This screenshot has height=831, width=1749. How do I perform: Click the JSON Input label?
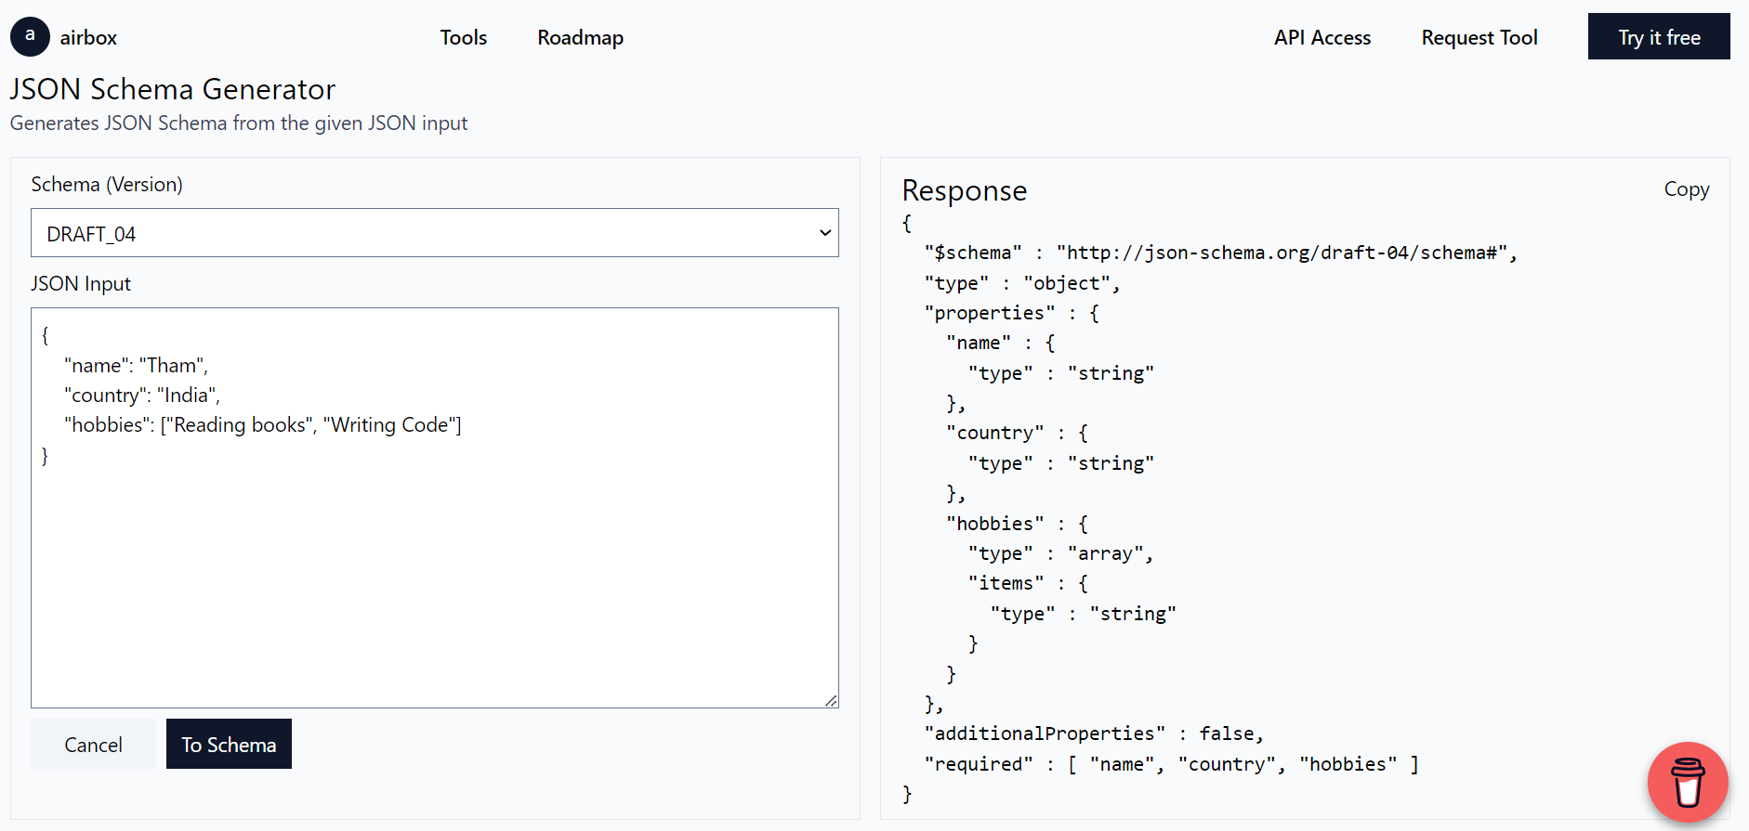point(81,283)
